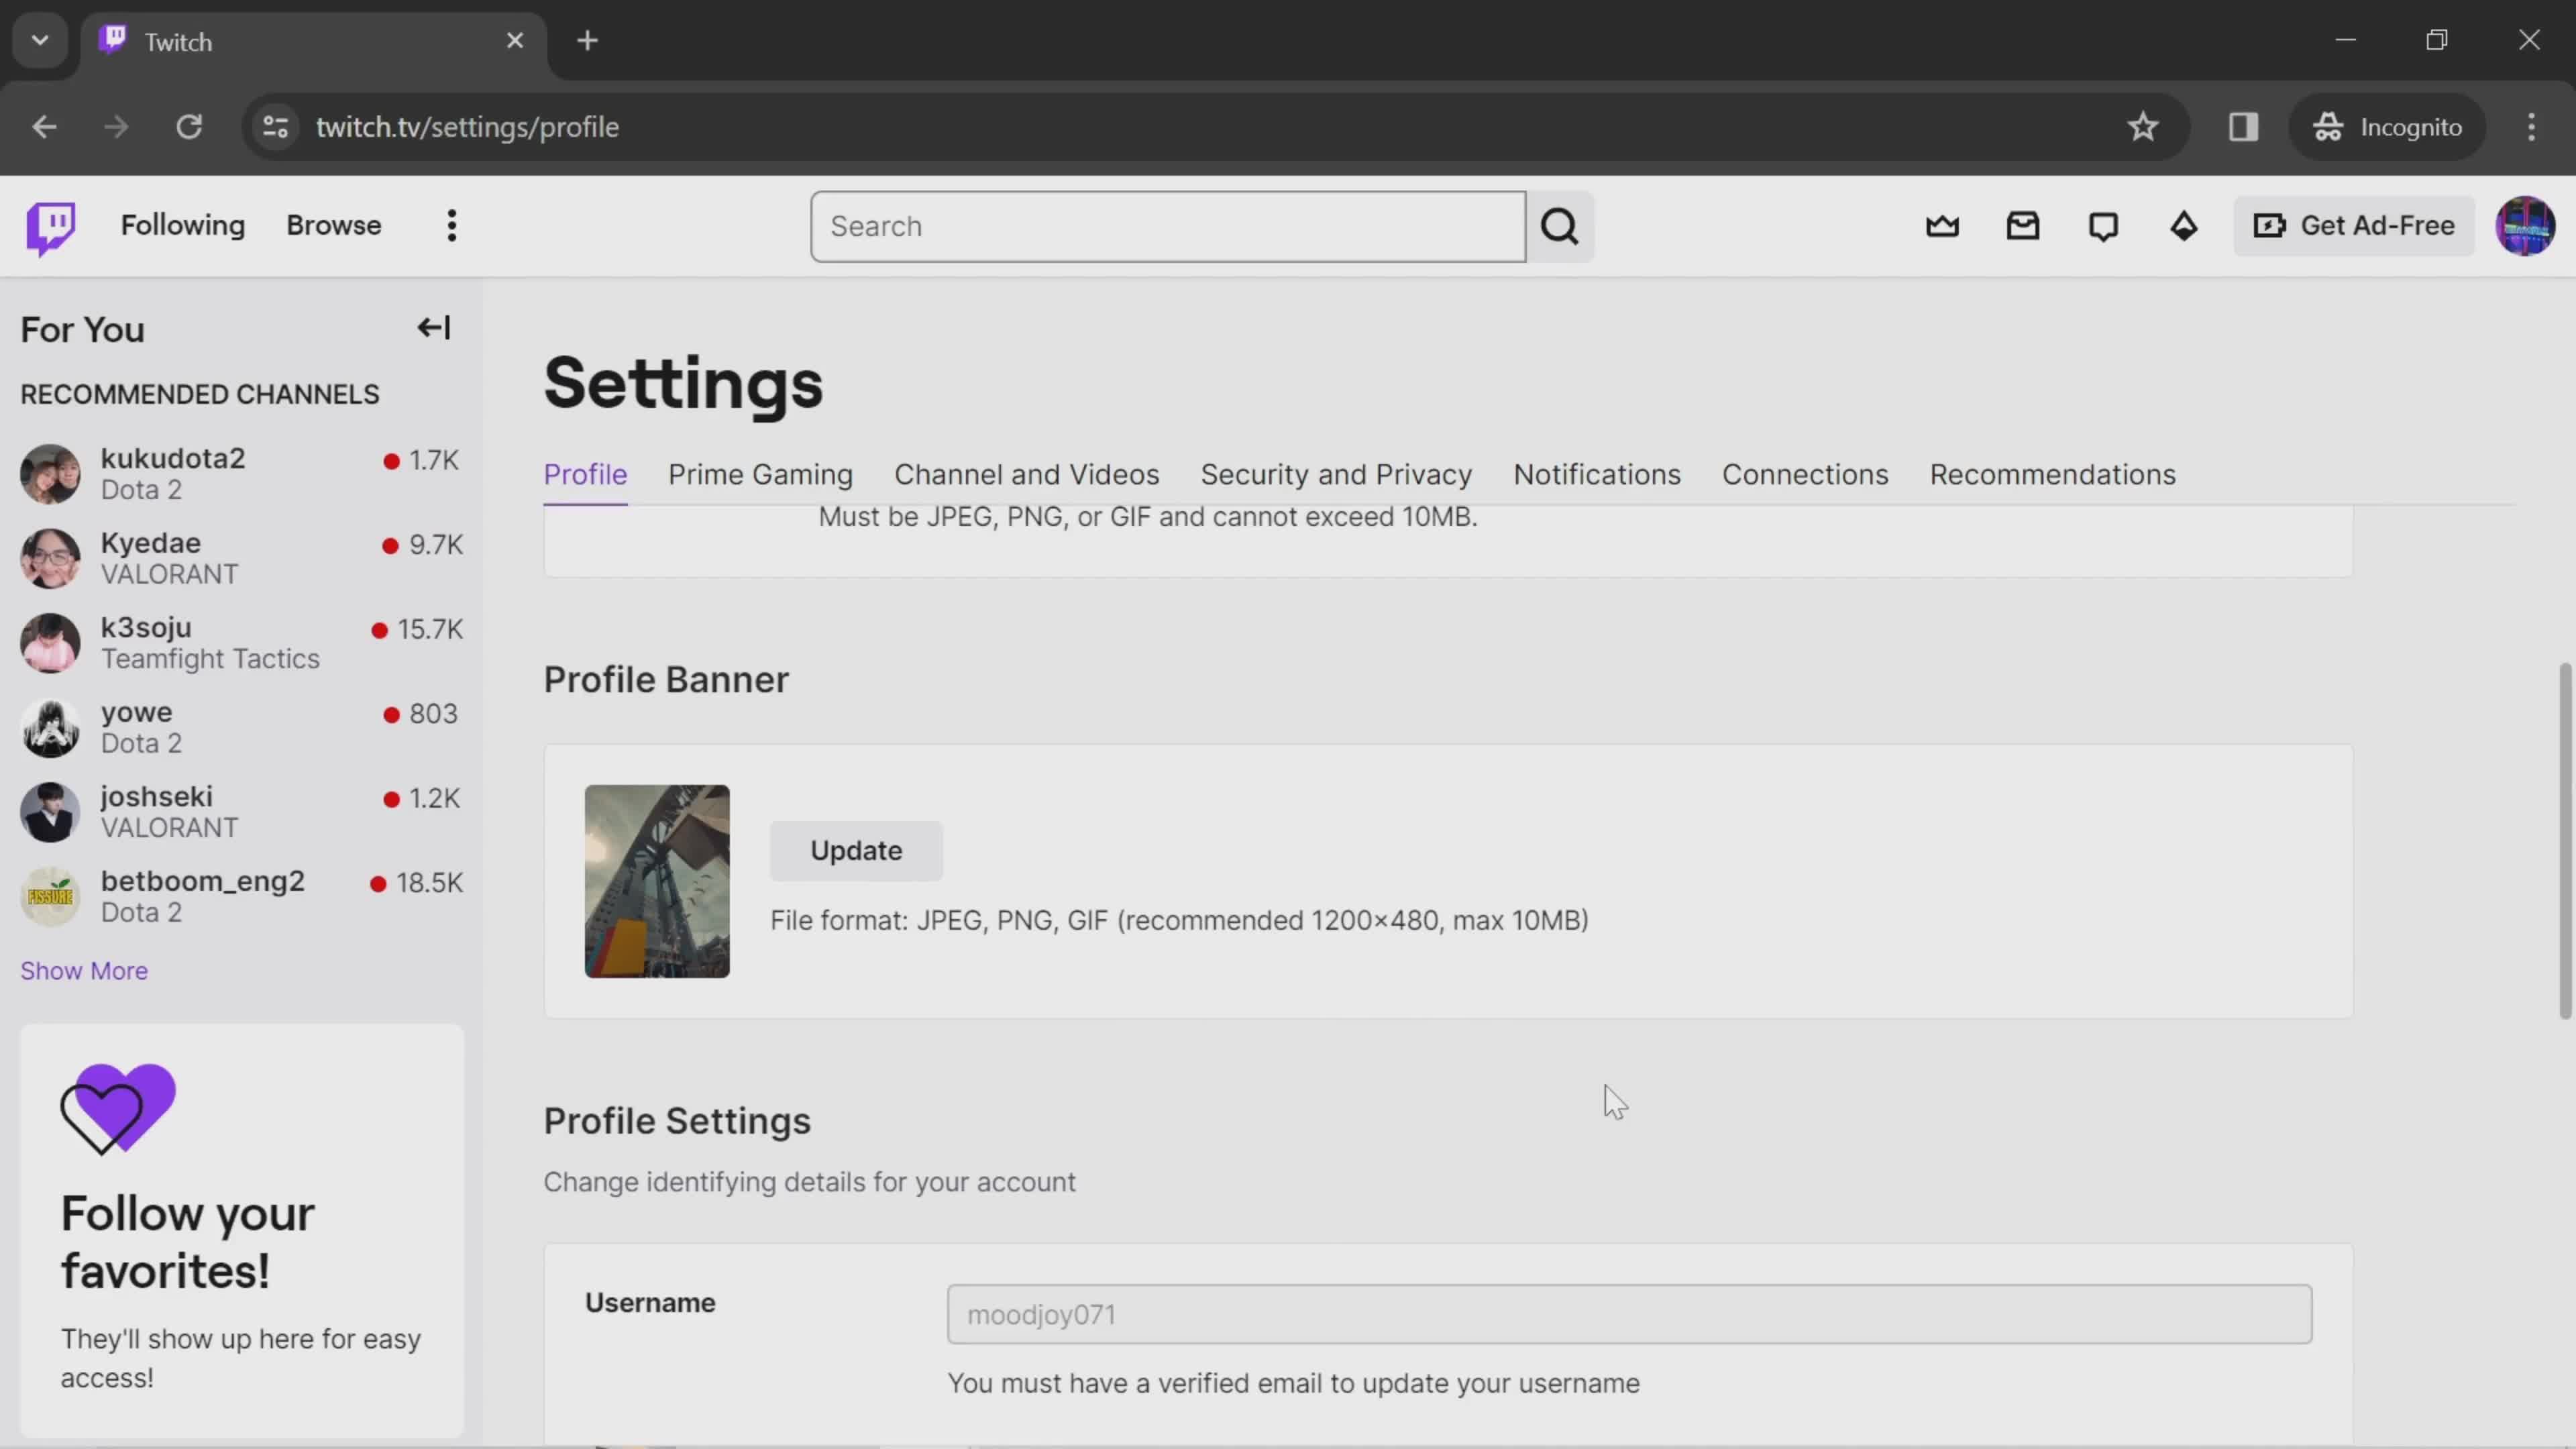The width and height of the screenshot is (2576, 1449).
Task: Click the Browse nav link
Action: pyautogui.click(x=333, y=225)
